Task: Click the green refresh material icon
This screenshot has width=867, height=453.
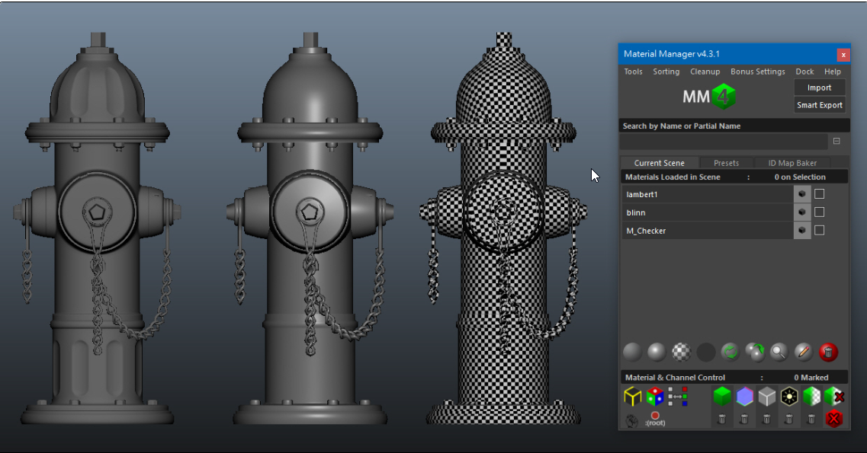Action: 729,352
